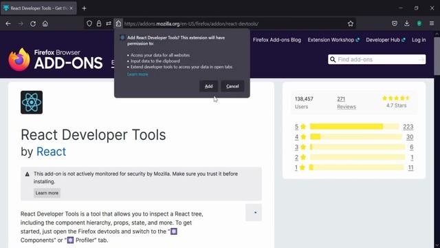
Task: Open the 6 three-star reviews count
Action: pyautogui.click(x=411, y=147)
